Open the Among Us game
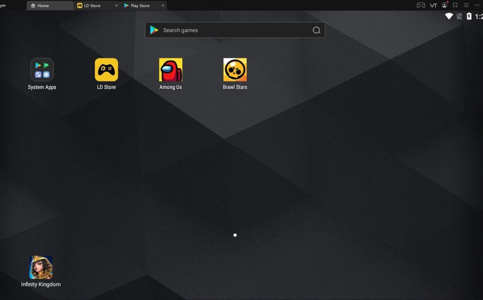 coord(170,70)
